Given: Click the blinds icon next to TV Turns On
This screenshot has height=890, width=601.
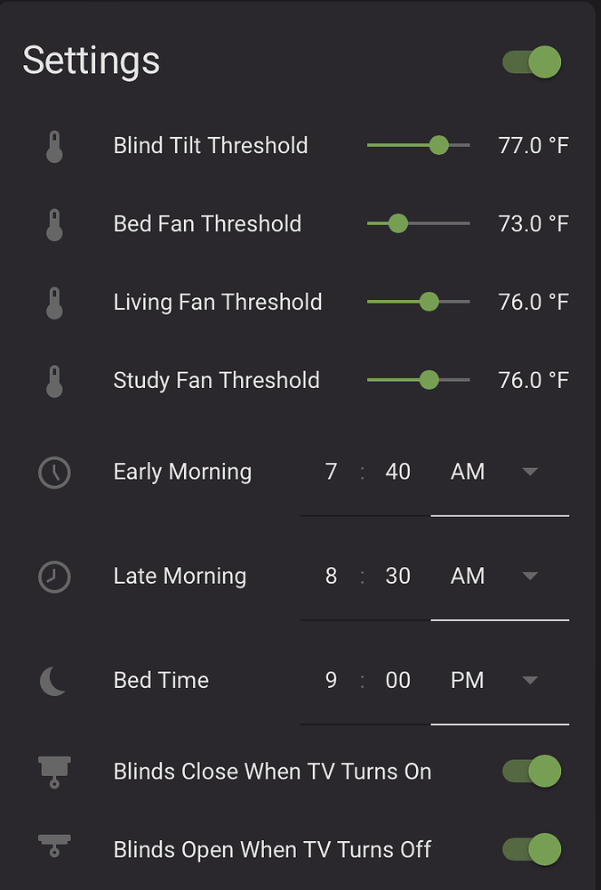Looking at the screenshot, I should (x=53, y=771).
